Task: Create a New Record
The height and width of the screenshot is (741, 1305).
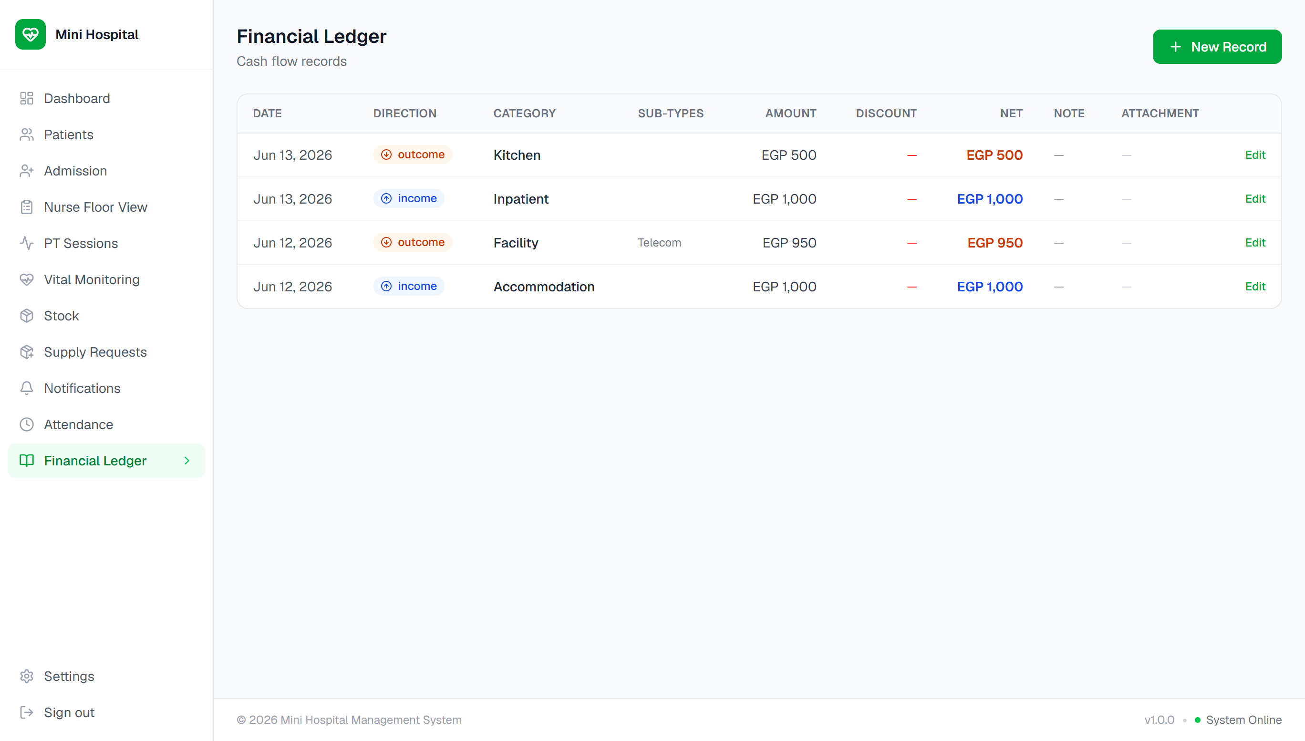Action: pyautogui.click(x=1217, y=47)
